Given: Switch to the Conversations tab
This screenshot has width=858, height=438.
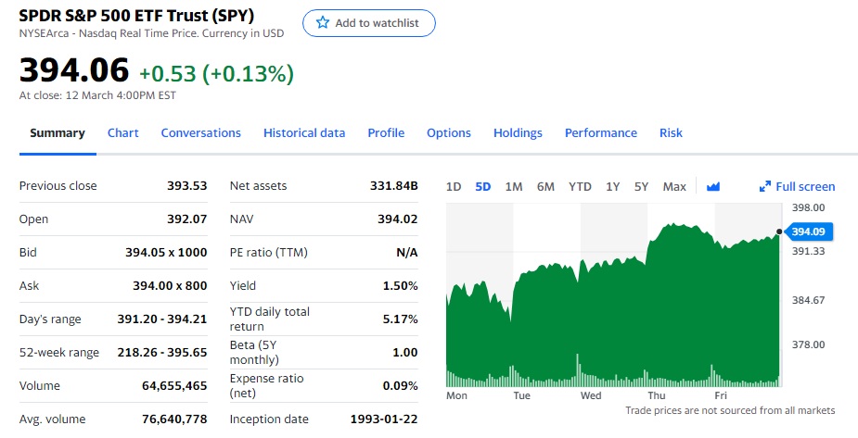Looking at the screenshot, I should (200, 133).
